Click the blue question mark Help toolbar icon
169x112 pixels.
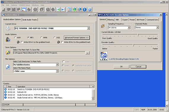click(x=90, y=9)
